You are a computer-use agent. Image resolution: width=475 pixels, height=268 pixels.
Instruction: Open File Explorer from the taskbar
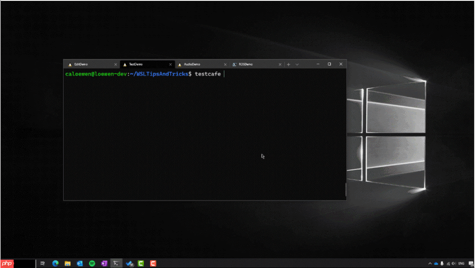[68, 263]
